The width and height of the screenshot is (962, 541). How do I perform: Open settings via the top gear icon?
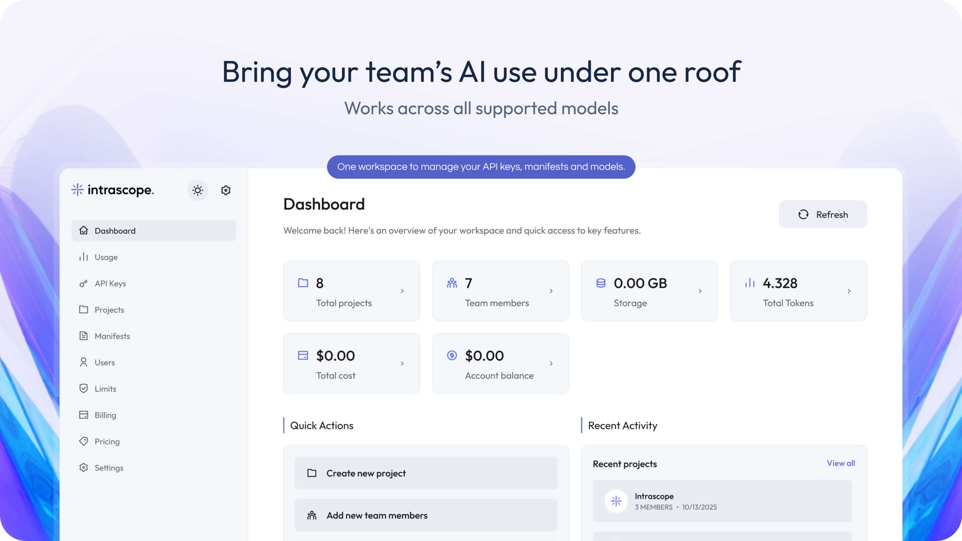pos(225,190)
